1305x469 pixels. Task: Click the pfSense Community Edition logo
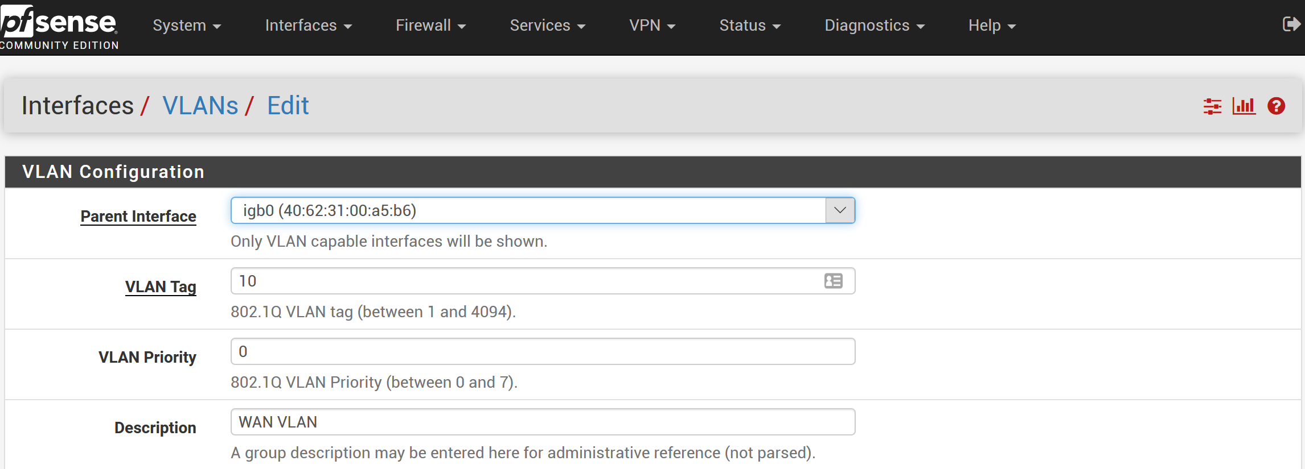pyautogui.click(x=59, y=27)
